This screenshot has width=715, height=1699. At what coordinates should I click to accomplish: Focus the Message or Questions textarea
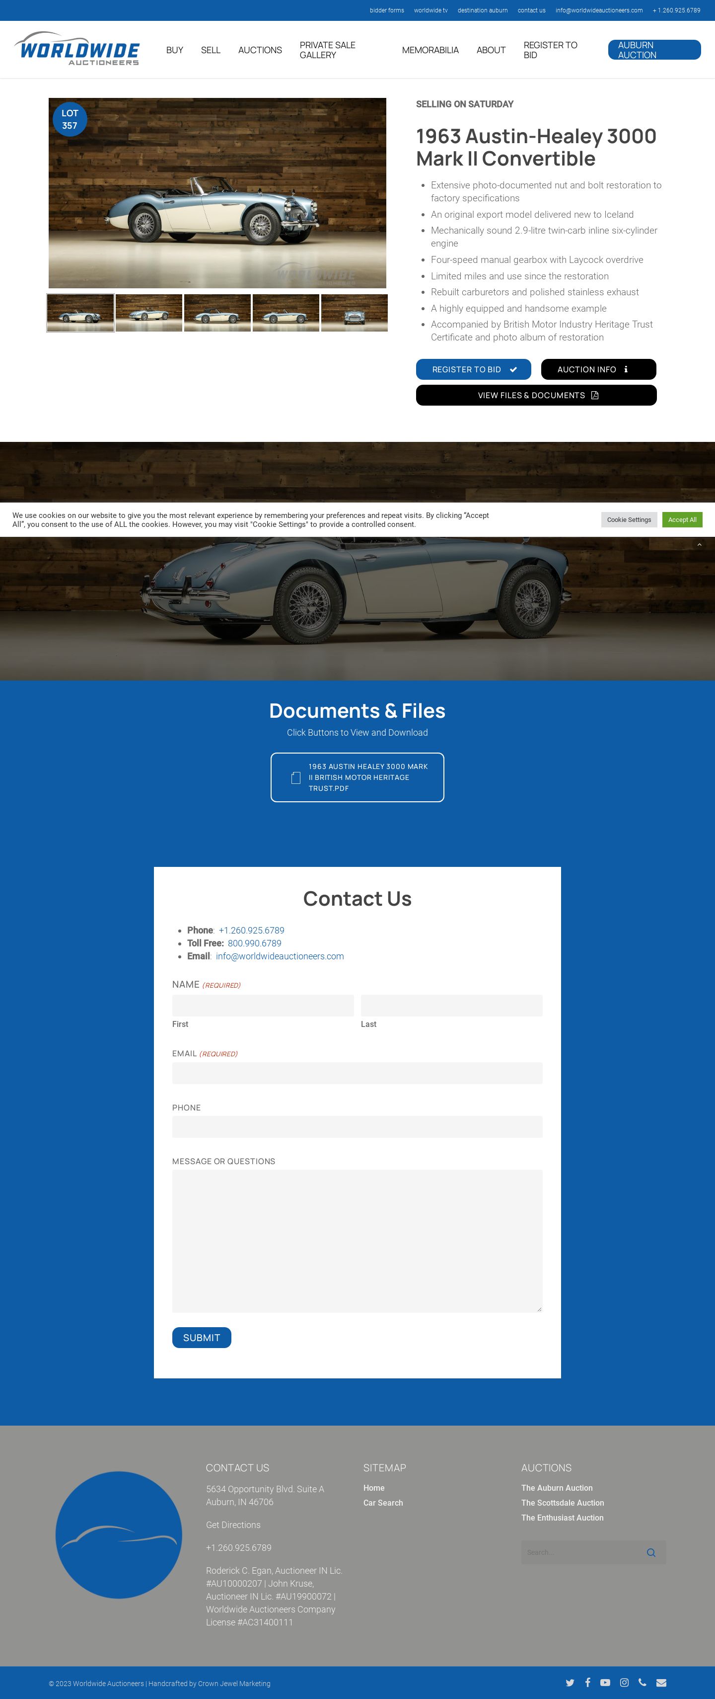[357, 1241]
